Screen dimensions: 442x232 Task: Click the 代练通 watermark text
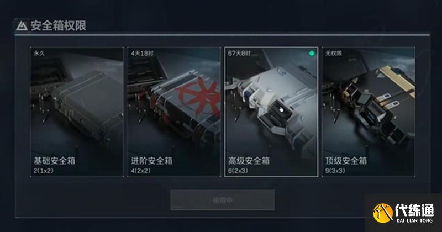(414, 210)
